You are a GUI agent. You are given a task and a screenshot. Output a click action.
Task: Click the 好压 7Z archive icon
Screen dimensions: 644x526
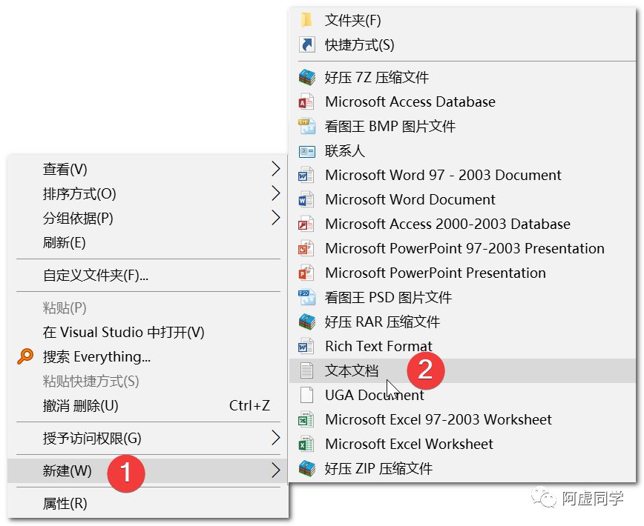(x=306, y=76)
